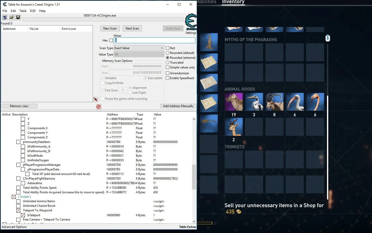The image size is (372, 233).
Task: Click game inventory scrollbar handle
Action: tap(327, 148)
